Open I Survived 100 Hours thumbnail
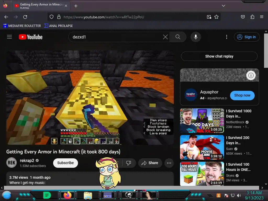The width and height of the screenshot is (268, 201). (x=202, y=174)
